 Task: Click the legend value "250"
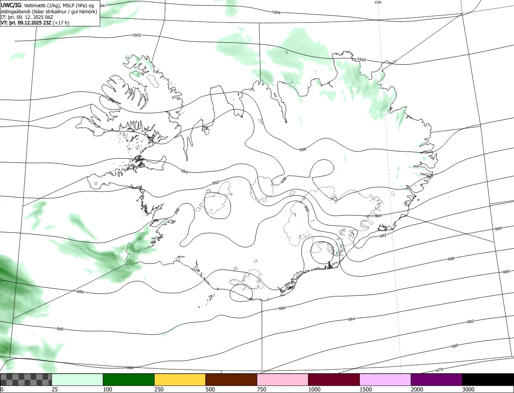tap(159, 389)
